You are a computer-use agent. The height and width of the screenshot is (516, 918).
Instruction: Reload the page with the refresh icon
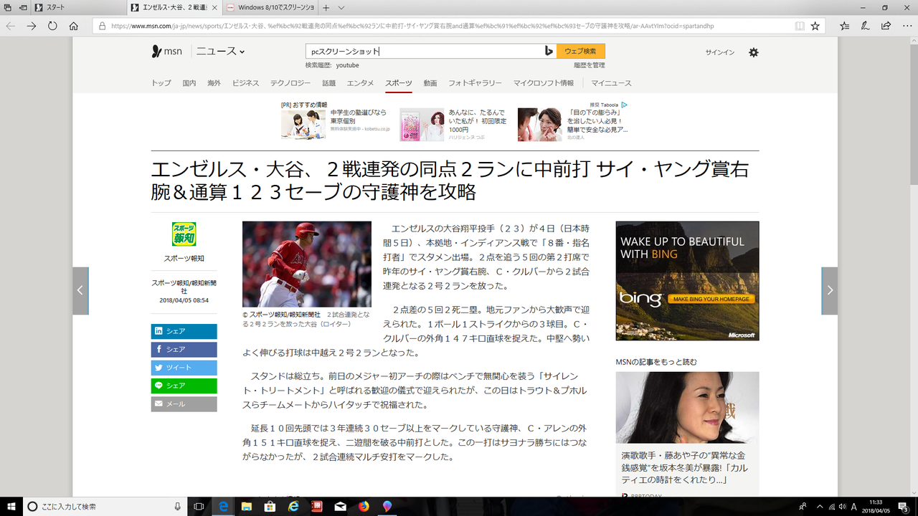click(x=52, y=26)
